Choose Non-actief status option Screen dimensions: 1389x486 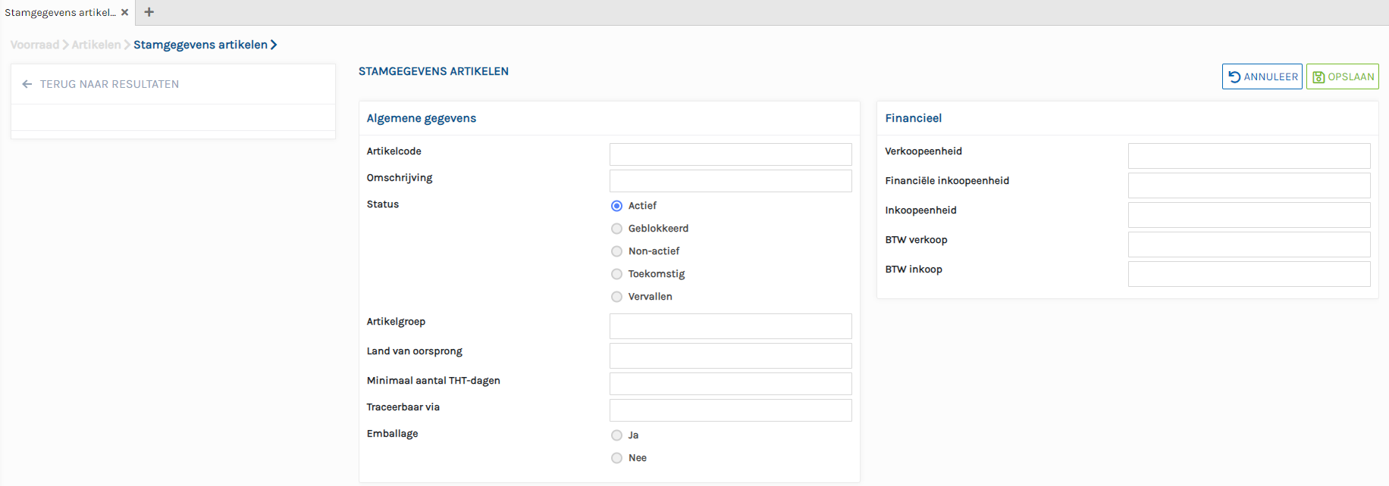616,251
